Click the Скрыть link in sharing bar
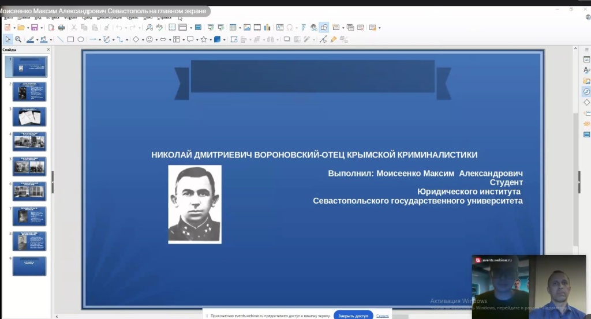Image resolution: width=591 pixels, height=319 pixels. click(x=382, y=316)
